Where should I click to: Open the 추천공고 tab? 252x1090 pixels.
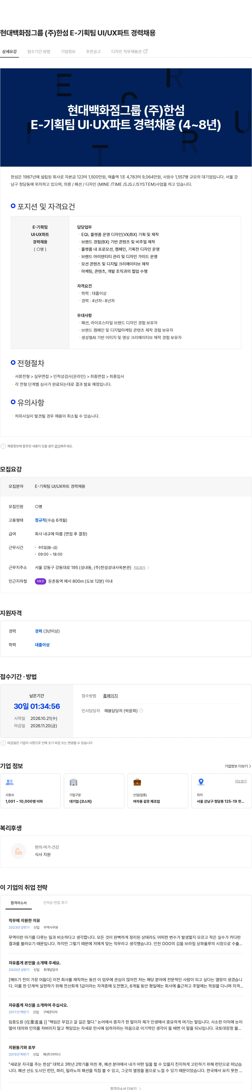pos(93,52)
